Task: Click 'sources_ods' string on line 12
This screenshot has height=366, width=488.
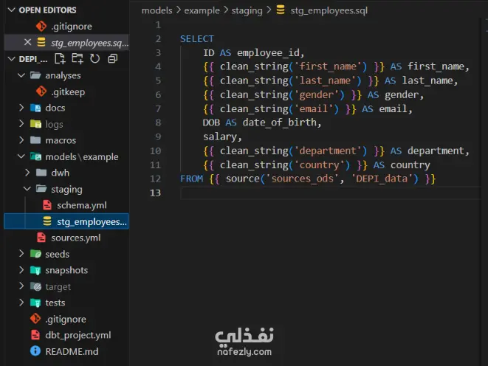Action: tap(302, 179)
